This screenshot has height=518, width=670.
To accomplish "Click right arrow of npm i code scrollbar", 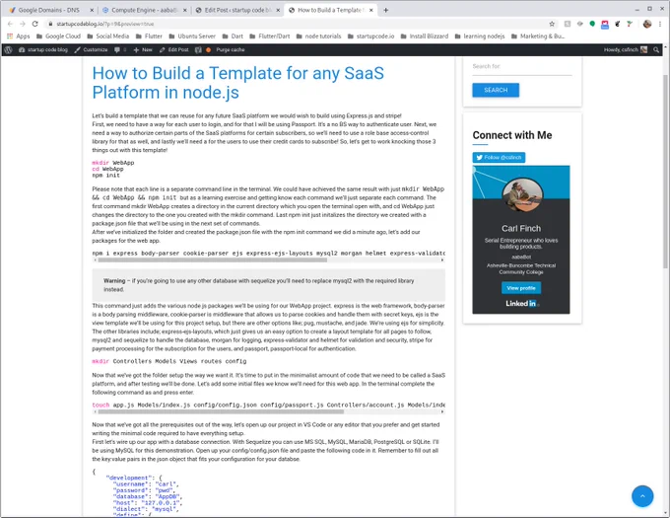I will [x=442, y=260].
